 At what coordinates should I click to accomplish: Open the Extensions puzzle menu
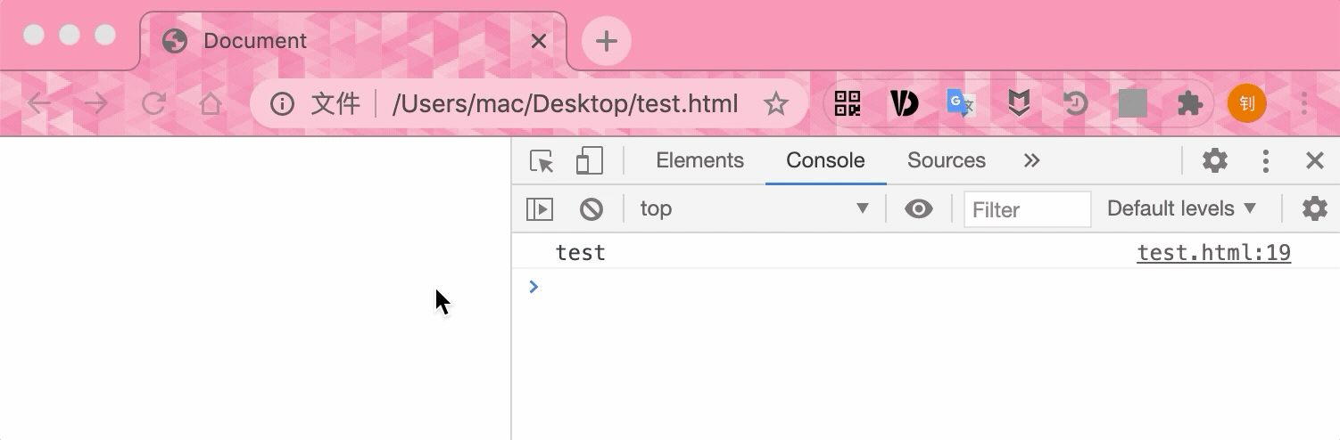pyautogui.click(x=1189, y=104)
